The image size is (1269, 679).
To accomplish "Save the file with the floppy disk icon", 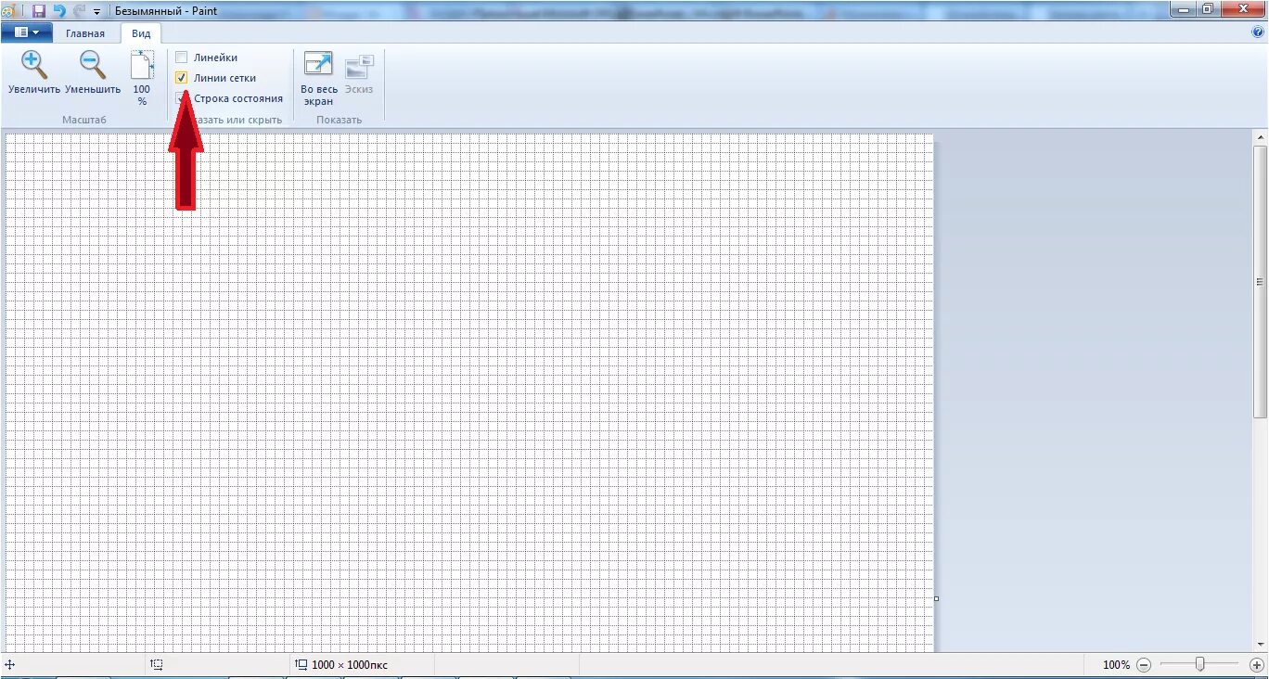I will [x=38, y=11].
